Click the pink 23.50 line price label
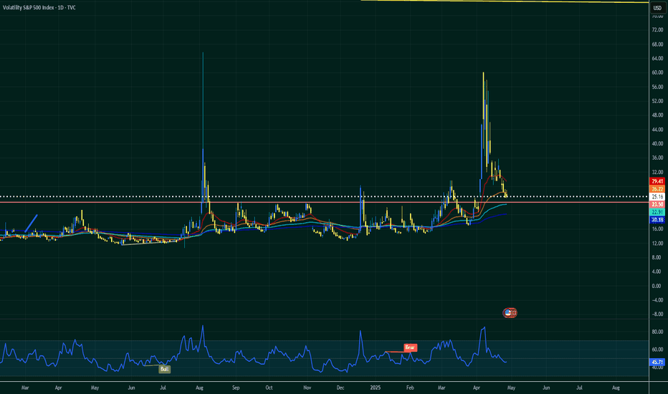 [x=657, y=204]
